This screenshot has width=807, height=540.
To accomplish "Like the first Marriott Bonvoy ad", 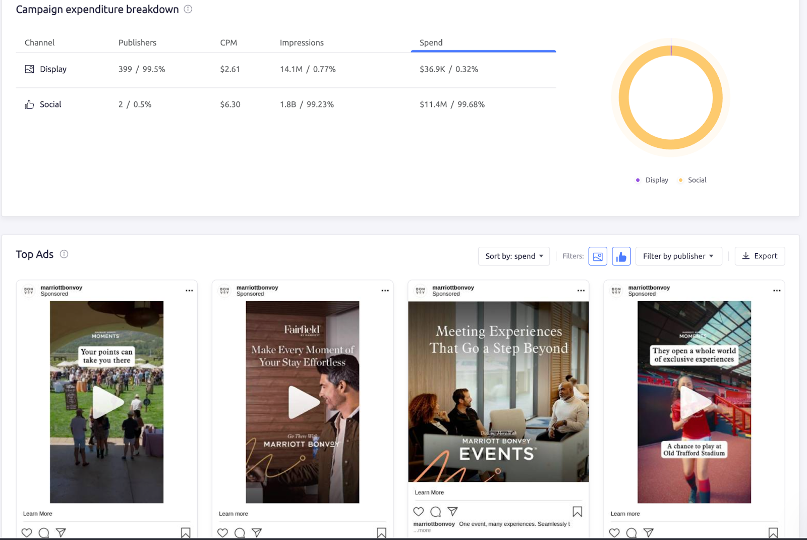I will (27, 532).
